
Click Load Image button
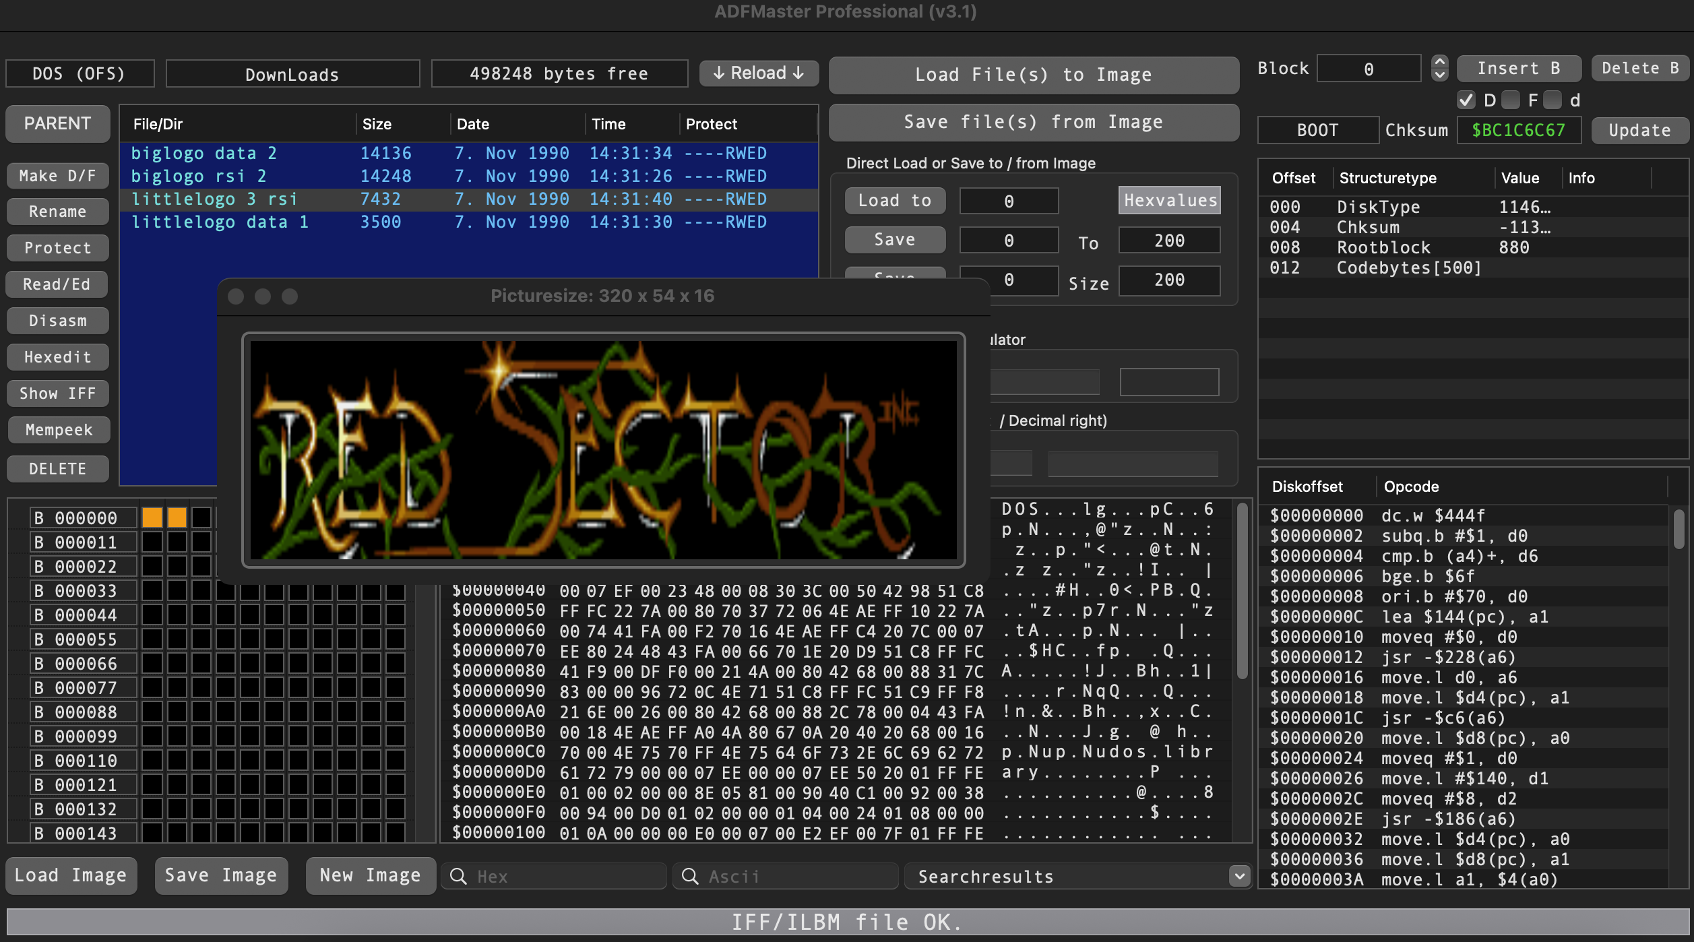tap(71, 875)
